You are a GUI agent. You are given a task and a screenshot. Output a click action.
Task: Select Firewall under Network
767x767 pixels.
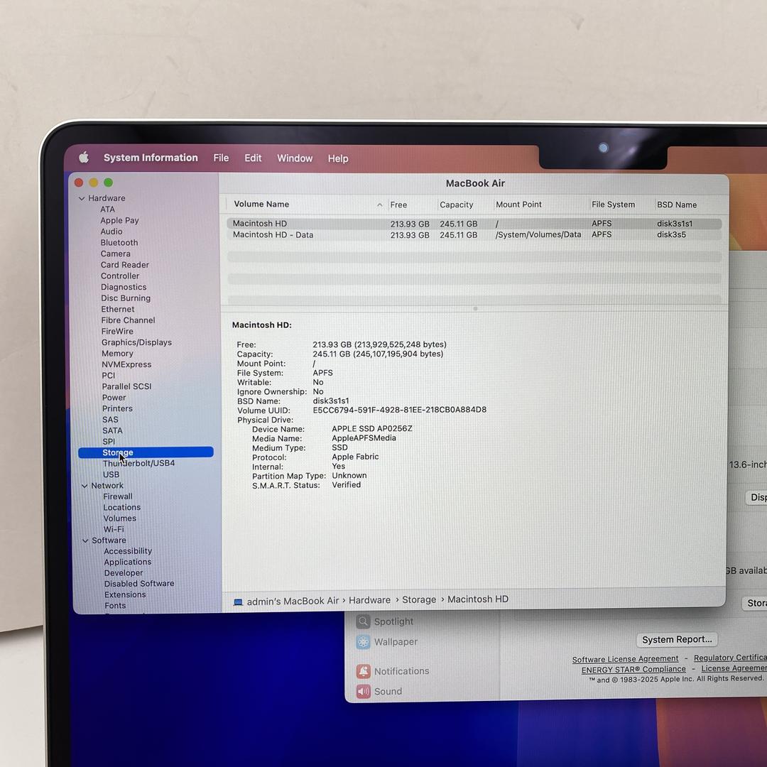(118, 496)
